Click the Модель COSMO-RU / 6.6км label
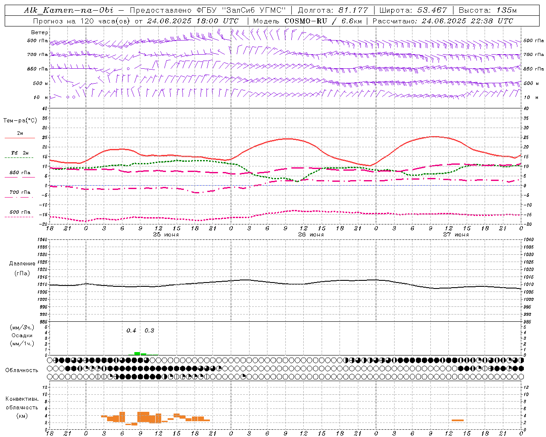Image resolution: width=546 pixels, height=437 pixels. pos(307,21)
